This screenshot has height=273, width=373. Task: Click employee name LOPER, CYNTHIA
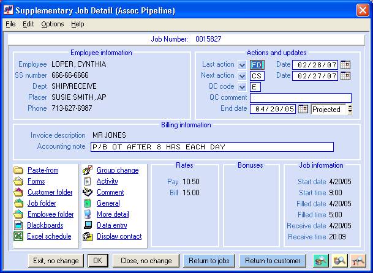tap(79, 64)
